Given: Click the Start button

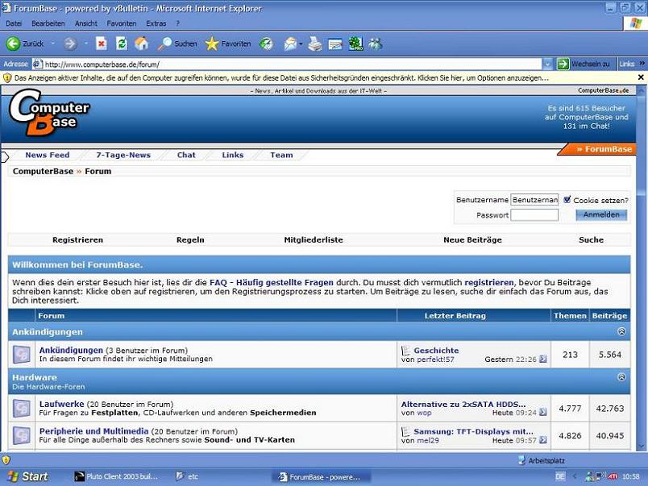Looking at the screenshot, I should click(x=27, y=476).
